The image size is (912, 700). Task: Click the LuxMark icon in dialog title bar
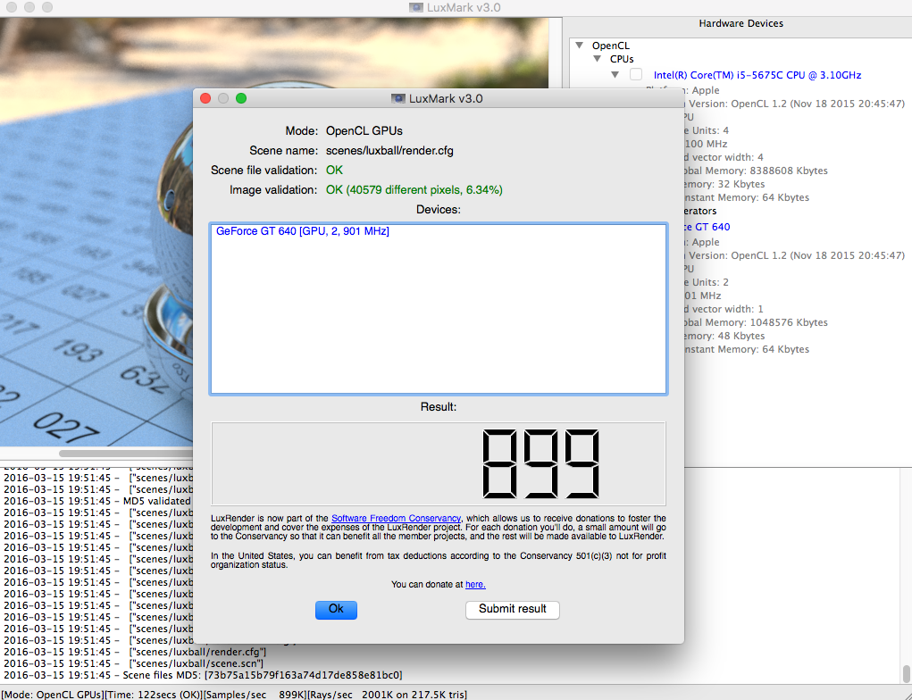click(398, 98)
